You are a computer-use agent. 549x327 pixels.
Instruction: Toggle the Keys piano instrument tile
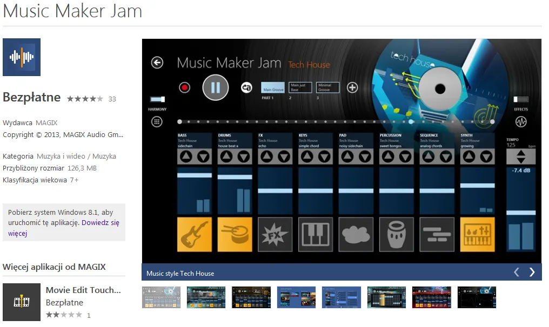[x=316, y=234]
